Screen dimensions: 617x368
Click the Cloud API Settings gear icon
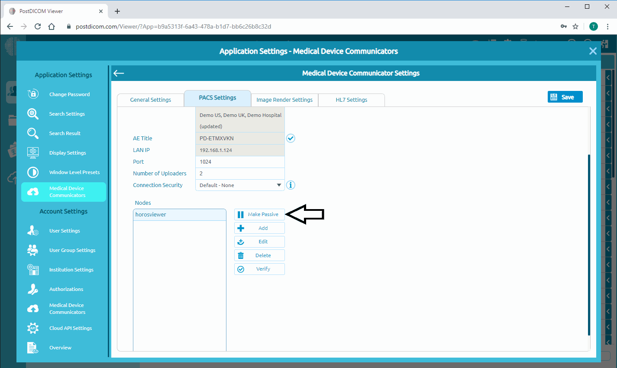click(x=33, y=328)
